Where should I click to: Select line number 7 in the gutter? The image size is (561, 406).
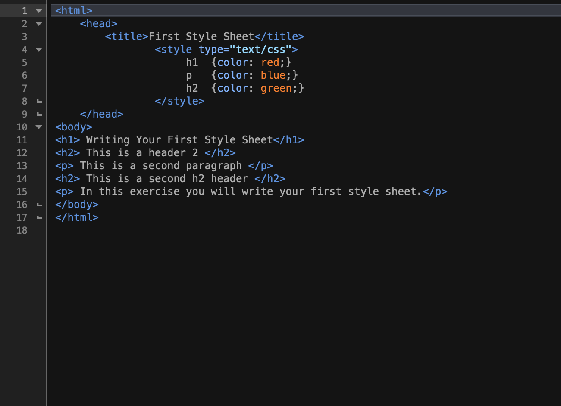[25, 88]
